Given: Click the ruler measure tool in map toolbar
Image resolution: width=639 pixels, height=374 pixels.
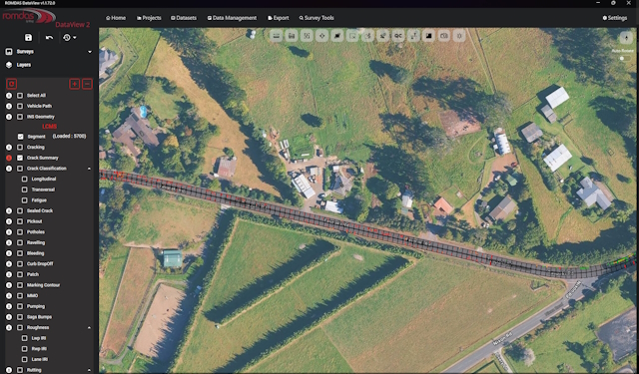Looking at the screenshot, I should [x=276, y=36].
